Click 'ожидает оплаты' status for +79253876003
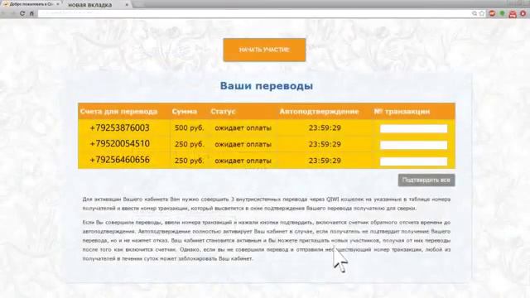Screen dimensions: 530x298 coord(243,128)
